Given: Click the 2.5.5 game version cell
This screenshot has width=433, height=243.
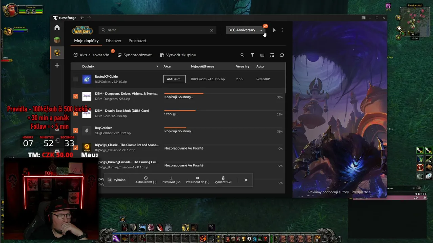Looking at the screenshot, I should tap(240, 79).
